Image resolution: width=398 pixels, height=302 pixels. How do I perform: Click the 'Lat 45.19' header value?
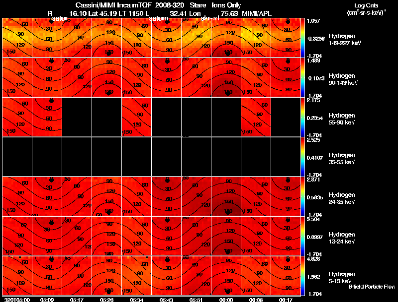pos(103,13)
